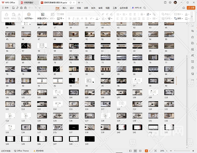Click the orange slideshow play button in status bar

tap(146, 151)
